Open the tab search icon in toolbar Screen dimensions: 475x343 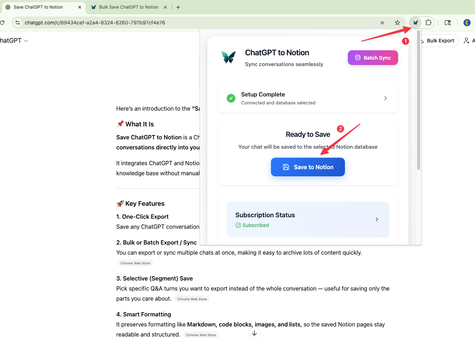coord(448,23)
